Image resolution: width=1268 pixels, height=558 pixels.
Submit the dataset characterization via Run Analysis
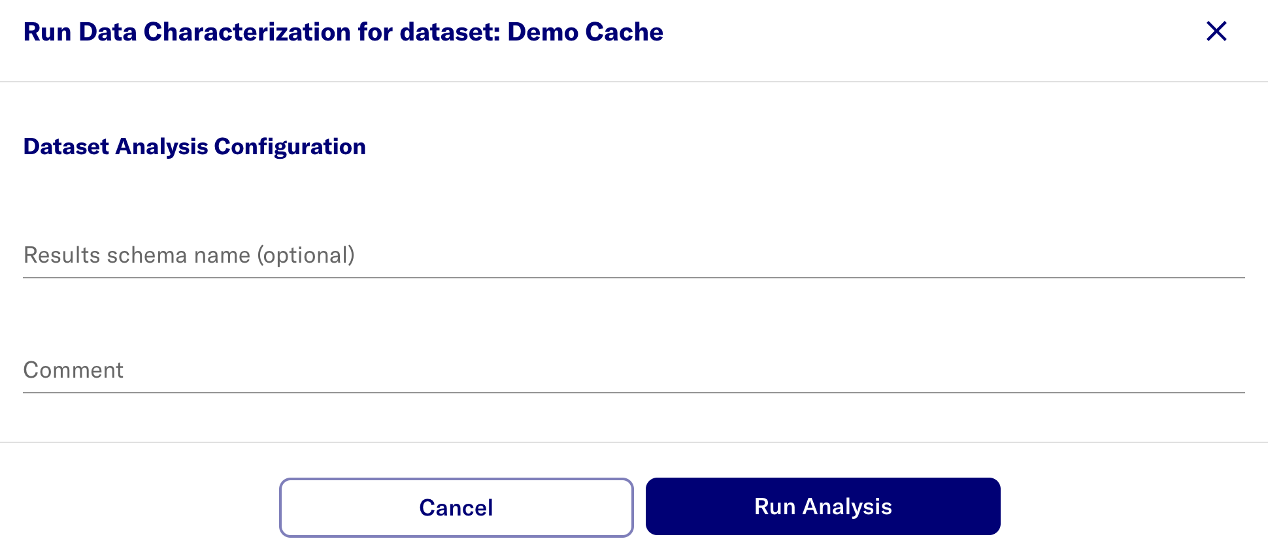pos(822,507)
